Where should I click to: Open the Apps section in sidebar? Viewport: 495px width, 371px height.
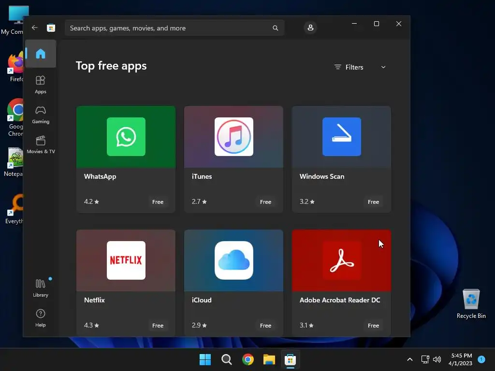click(41, 85)
